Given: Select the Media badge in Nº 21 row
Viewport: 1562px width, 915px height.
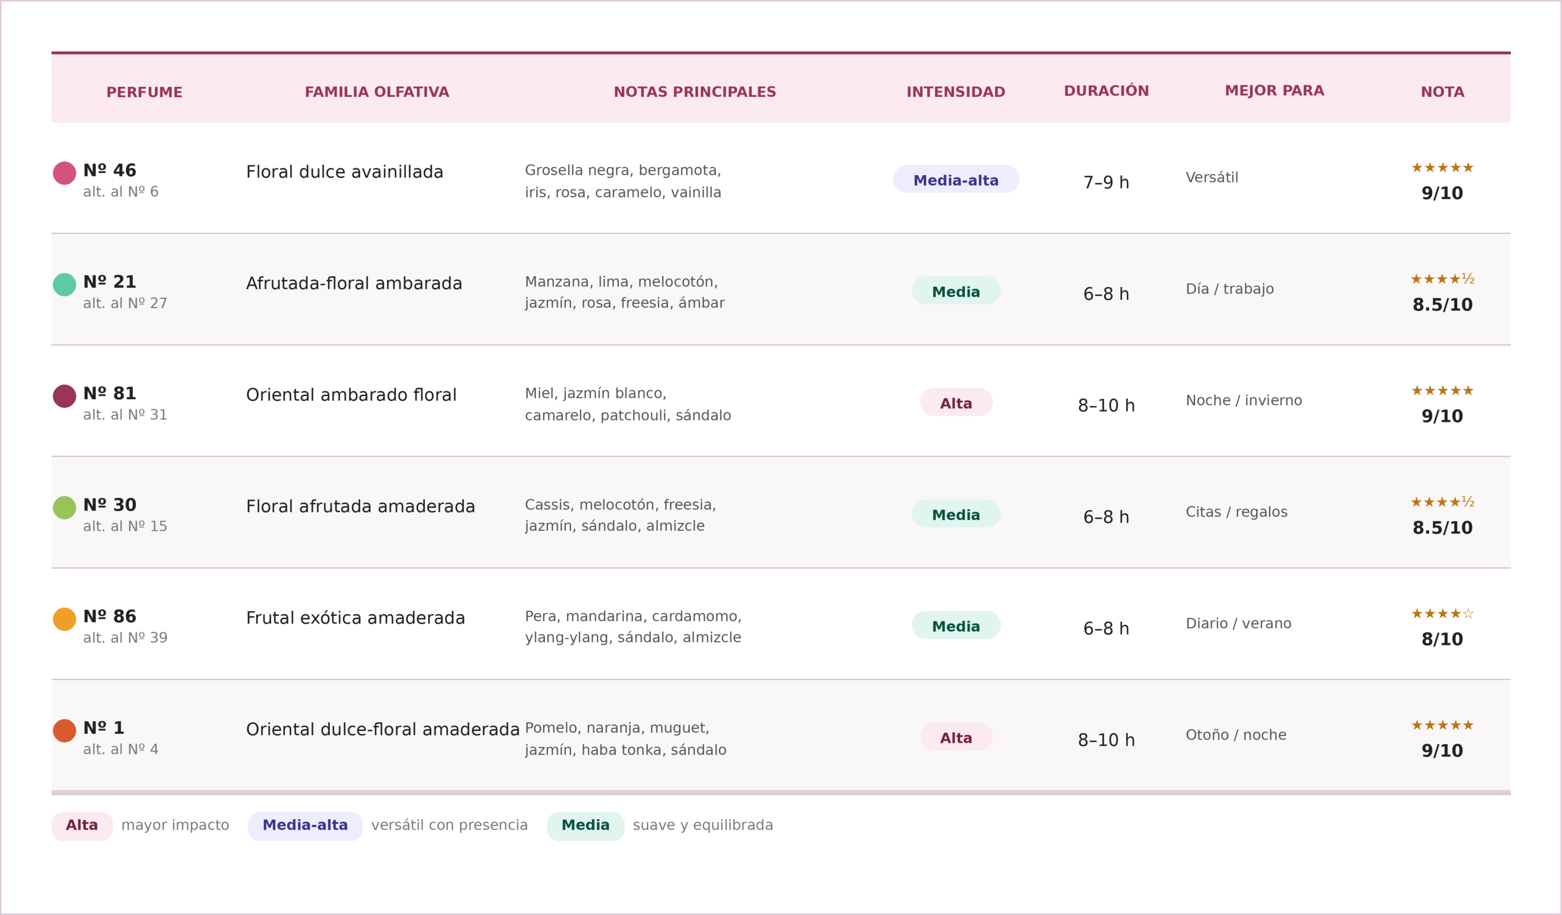Looking at the screenshot, I should coord(956,291).
